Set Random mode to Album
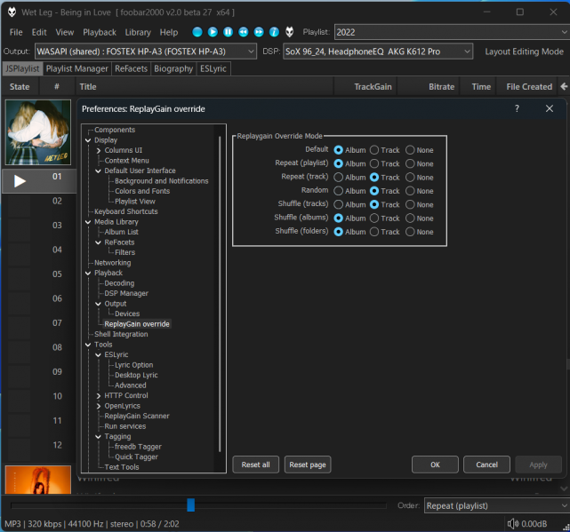570x532 pixels. click(x=339, y=191)
